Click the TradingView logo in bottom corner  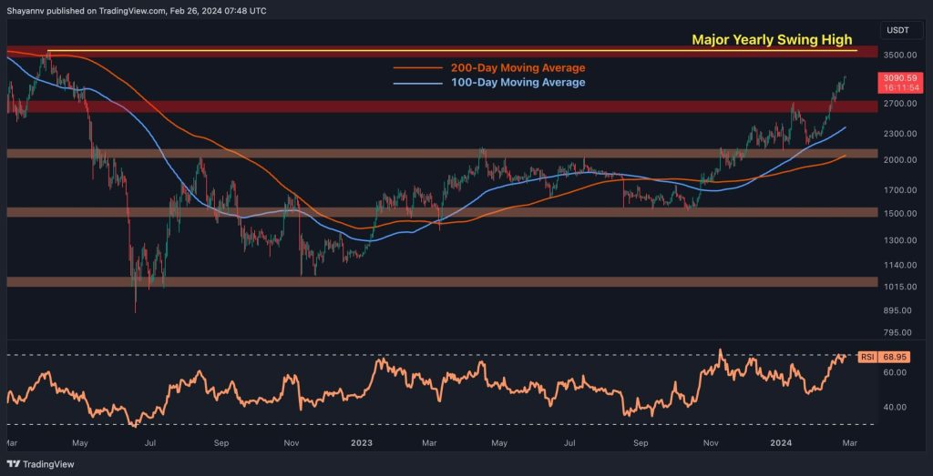click(x=36, y=462)
